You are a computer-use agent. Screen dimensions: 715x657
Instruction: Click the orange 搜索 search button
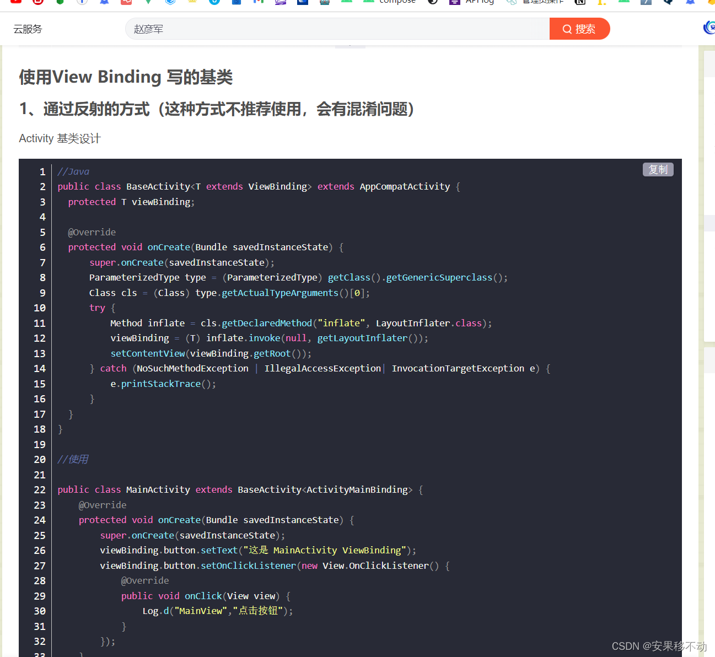pyautogui.click(x=579, y=29)
